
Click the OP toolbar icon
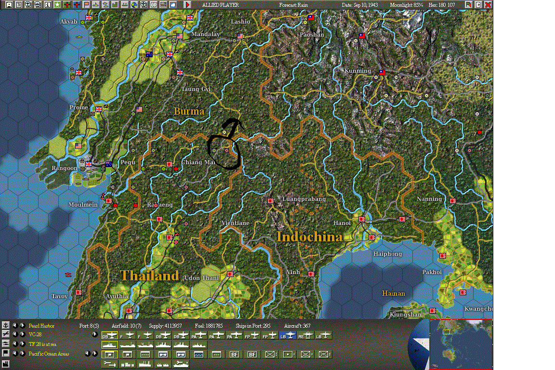point(154,5)
